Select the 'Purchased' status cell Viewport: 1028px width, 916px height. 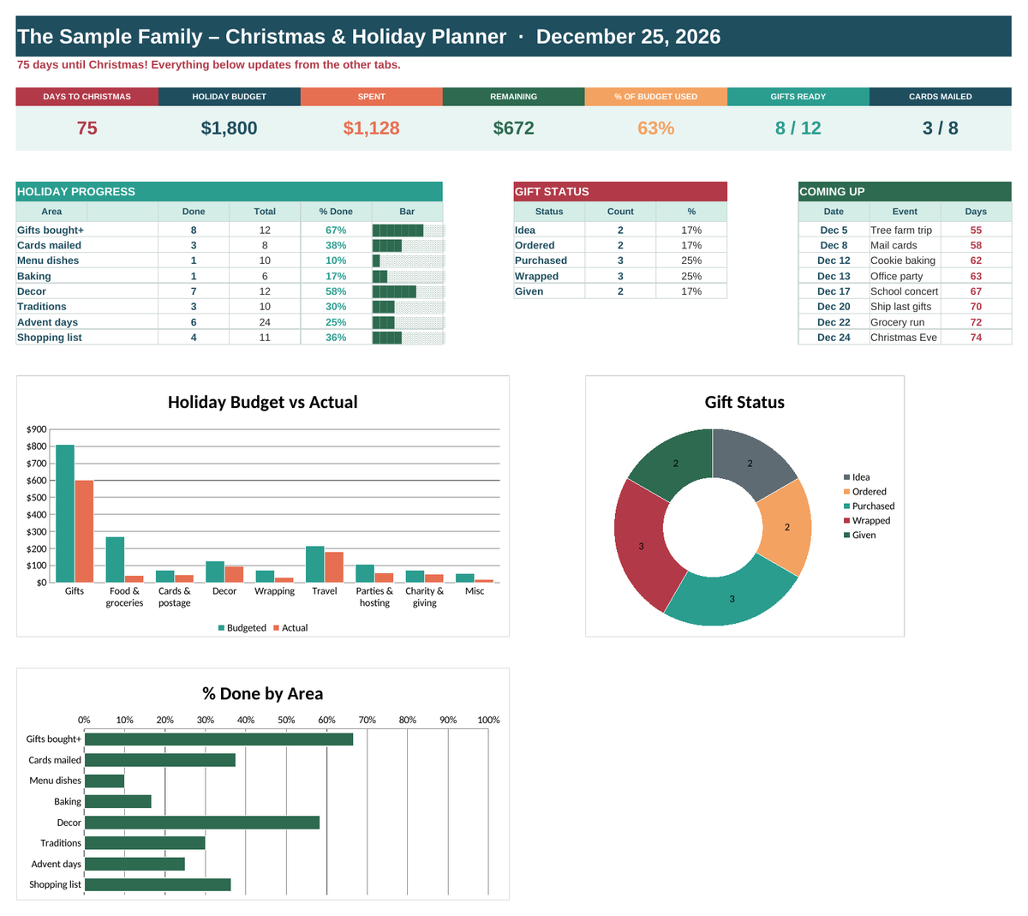(549, 260)
